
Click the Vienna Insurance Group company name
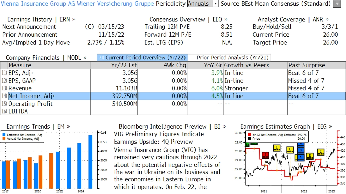coord(77,4)
